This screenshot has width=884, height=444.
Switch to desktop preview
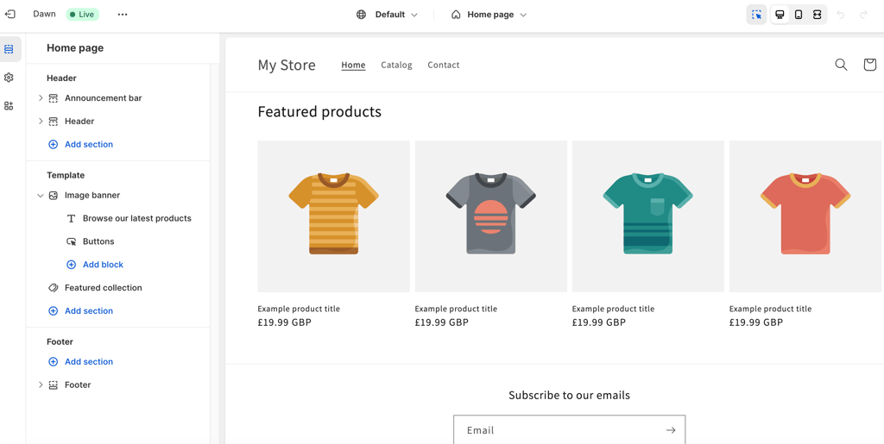tap(780, 15)
